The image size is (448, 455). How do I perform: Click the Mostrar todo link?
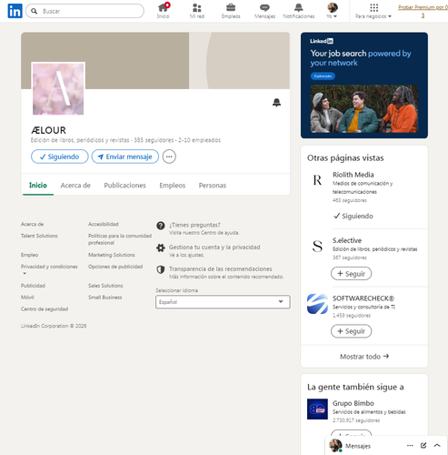(x=364, y=357)
